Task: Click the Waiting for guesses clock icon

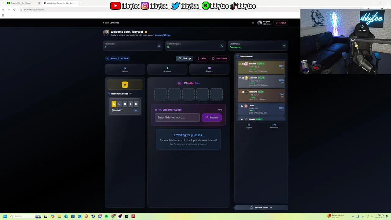Action: tap(174, 135)
